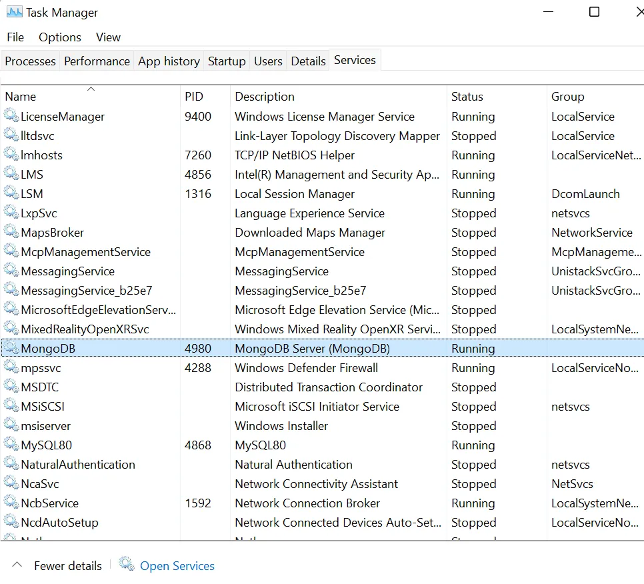Click the Microsoft iSCSI Initiator Service description
Viewport: 644px width, 584px height.
tap(317, 407)
